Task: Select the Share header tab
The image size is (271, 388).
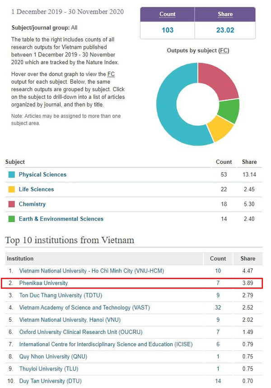Action: click(x=225, y=14)
